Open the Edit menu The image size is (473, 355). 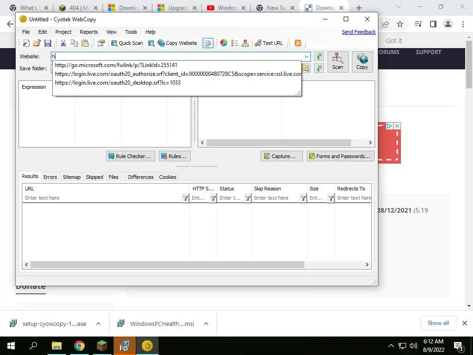coord(42,32)
